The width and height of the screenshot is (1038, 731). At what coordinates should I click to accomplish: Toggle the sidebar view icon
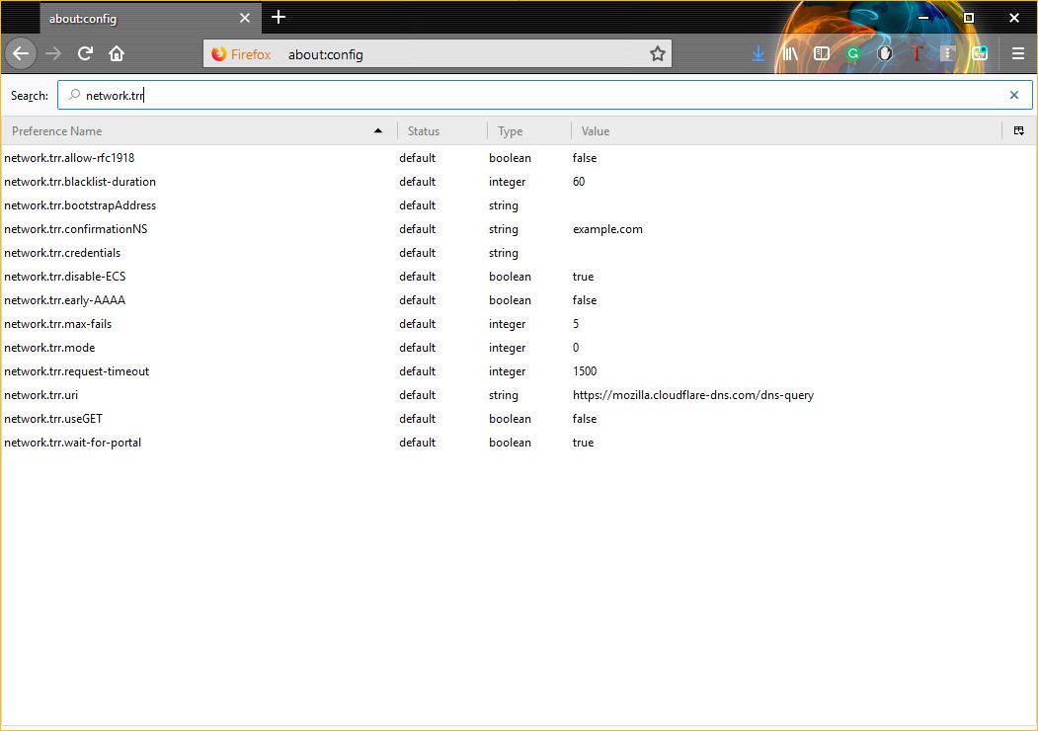[821, 54]
